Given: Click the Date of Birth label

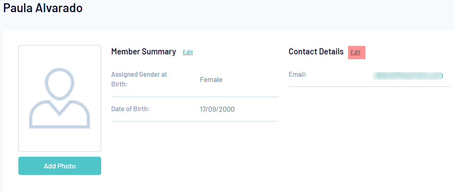Looking at the screenshot, I should [x=131, y=109].
